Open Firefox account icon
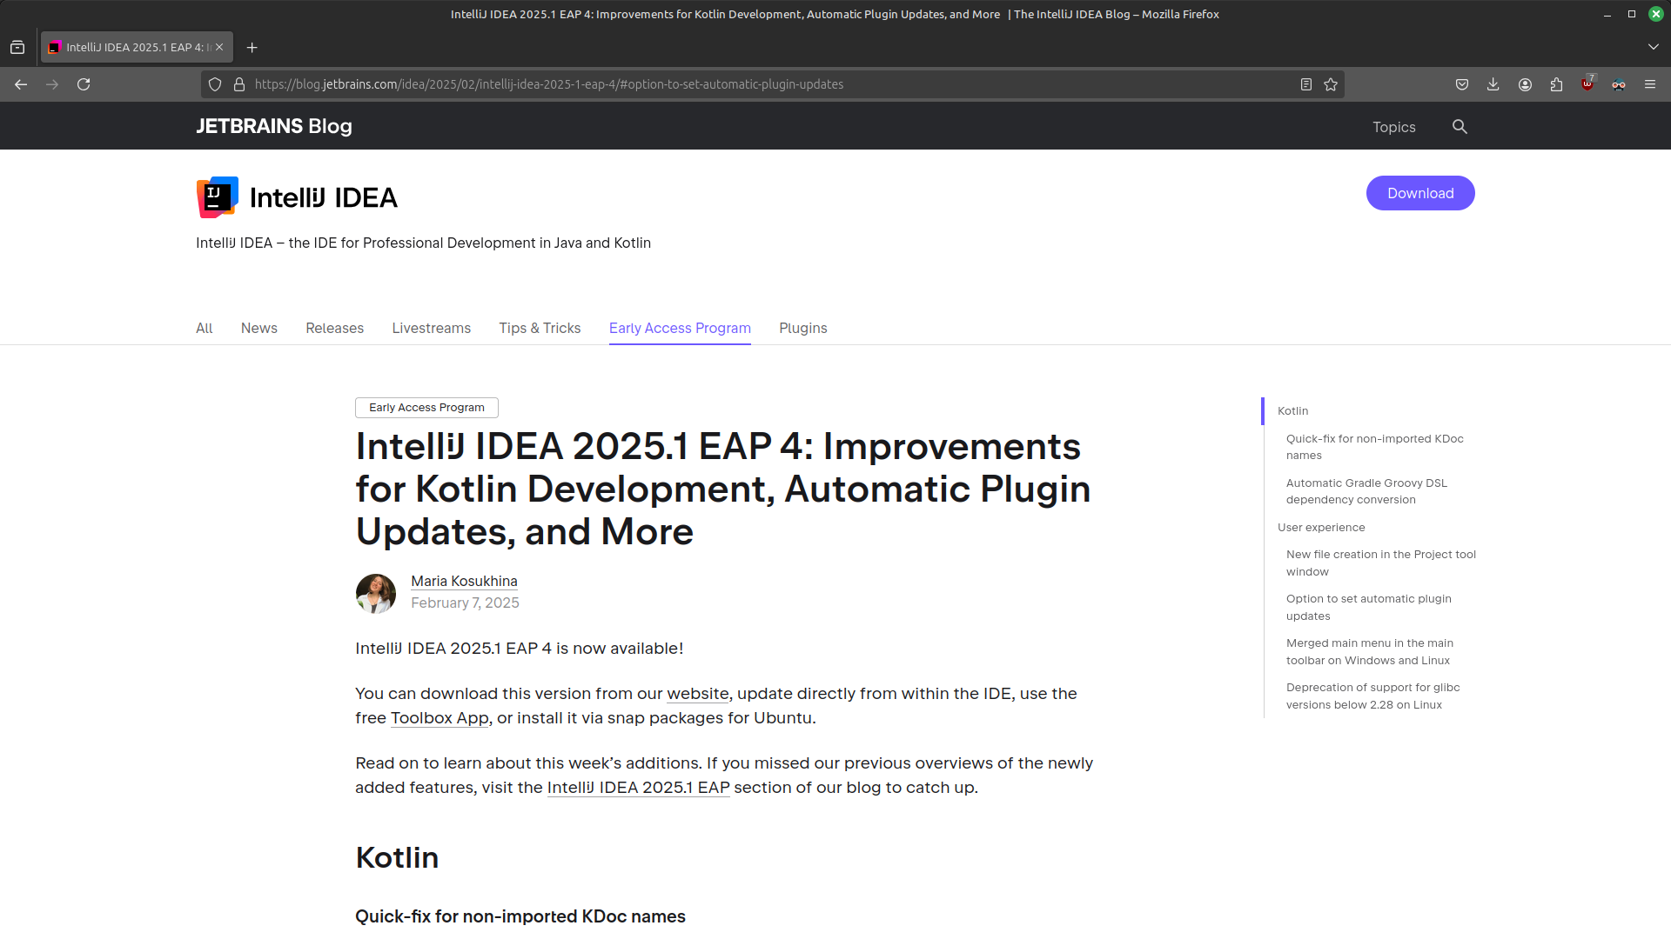Image resolution: width=1671 pixels, height=939 pixels. click(1525, 84)
